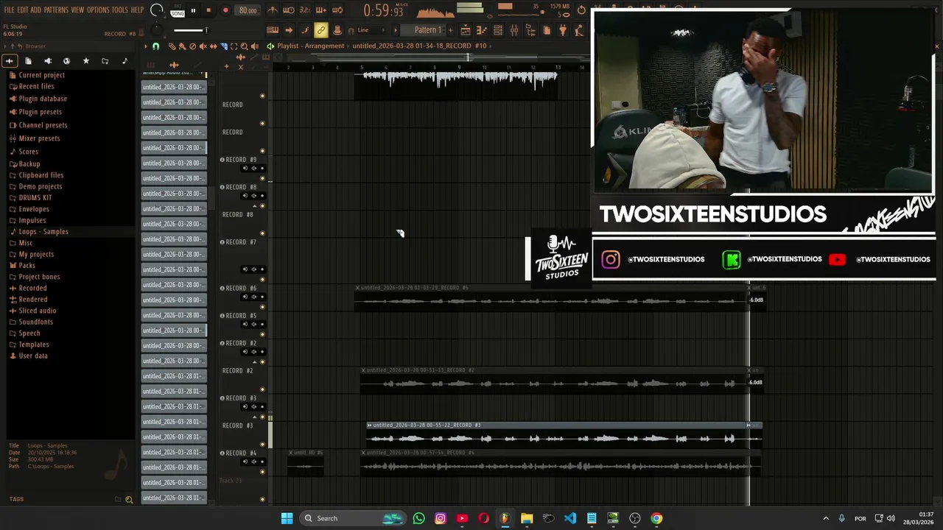
Task: Click the record button in transport
Action: (x=225, y=10)
